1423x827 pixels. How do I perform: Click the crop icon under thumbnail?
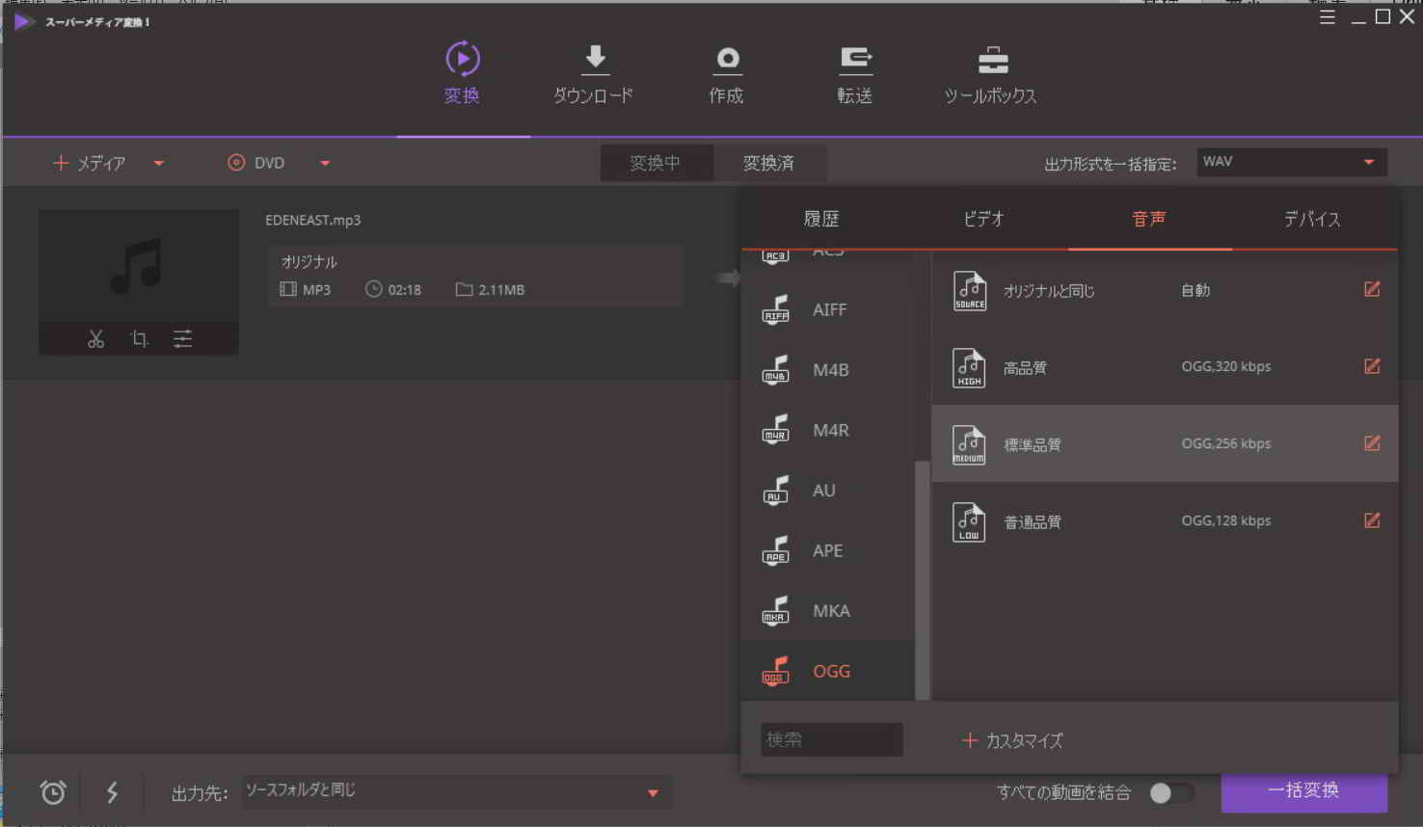[x=139, y=338]
